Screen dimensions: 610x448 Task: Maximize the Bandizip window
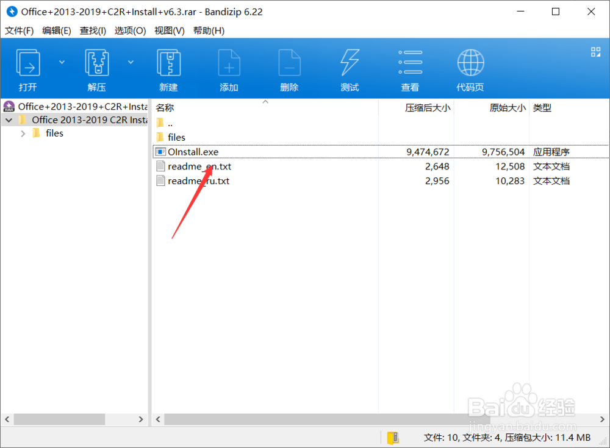click(x=556, y=12)
